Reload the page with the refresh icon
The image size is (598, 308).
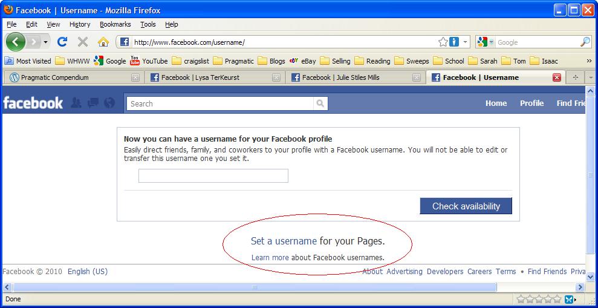[62, 42]
